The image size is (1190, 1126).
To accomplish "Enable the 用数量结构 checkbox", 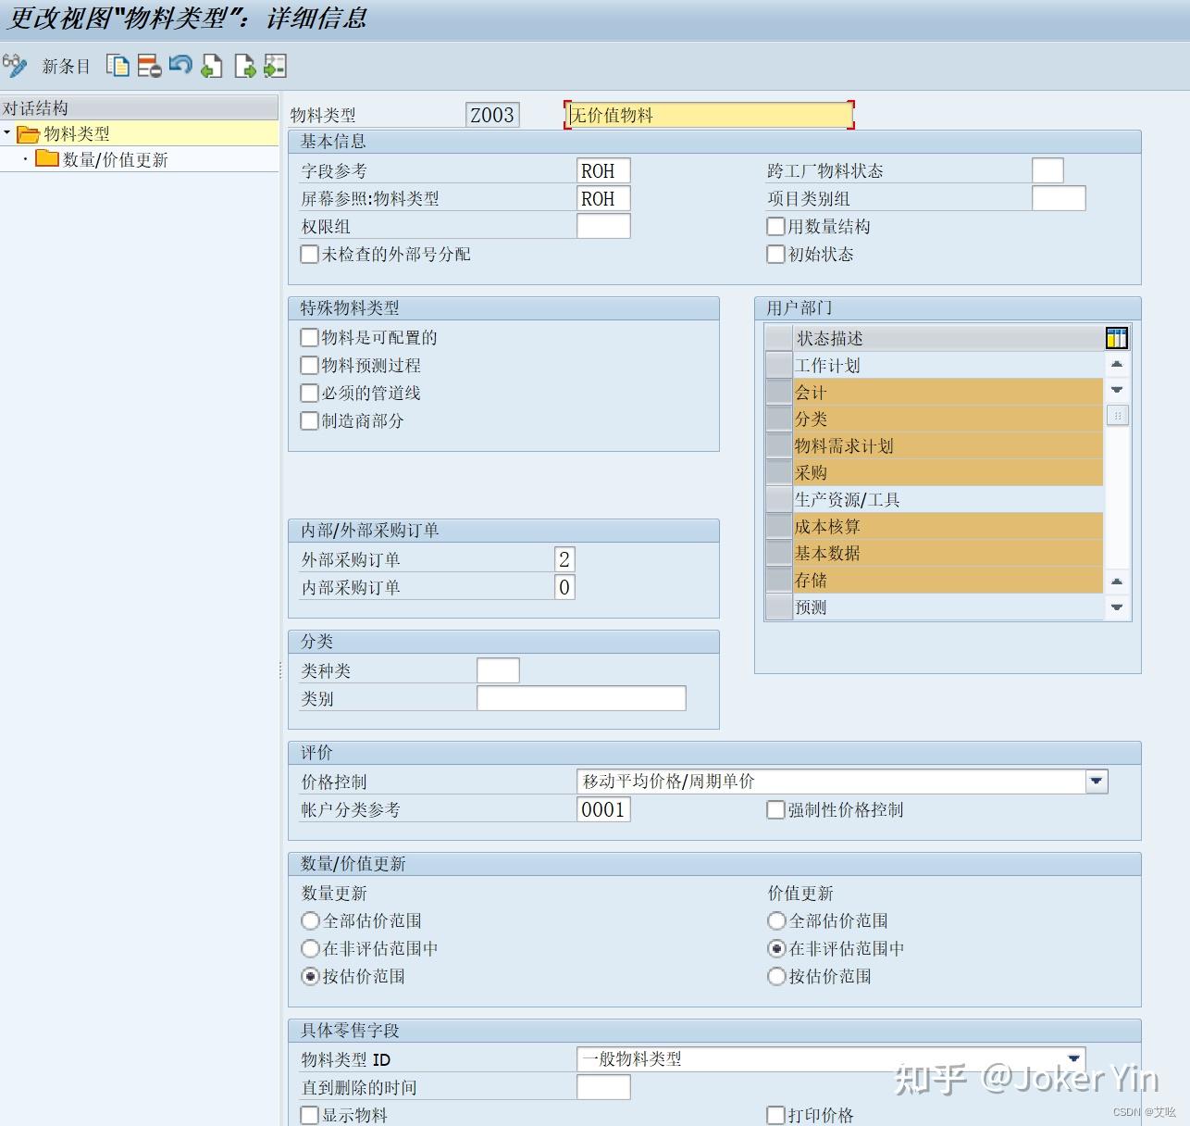I will click(775, 226).
